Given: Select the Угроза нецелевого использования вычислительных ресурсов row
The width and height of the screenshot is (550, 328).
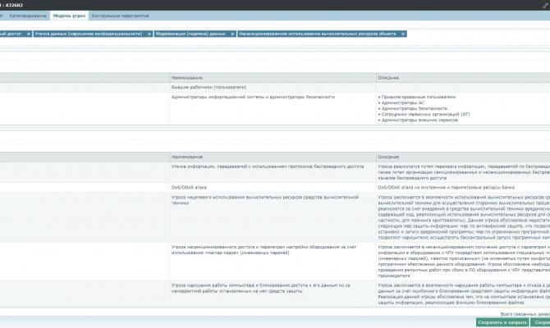Looking at the screenshot, I should (x=275, y=217).
